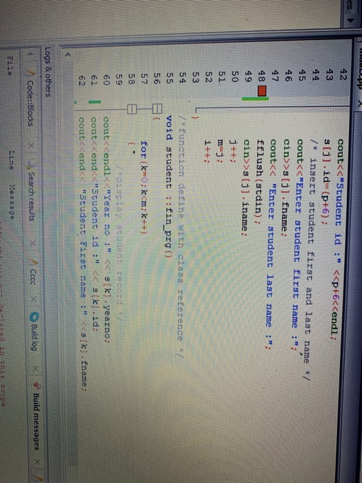Switch to the Code::Blocks log tab

30,102
